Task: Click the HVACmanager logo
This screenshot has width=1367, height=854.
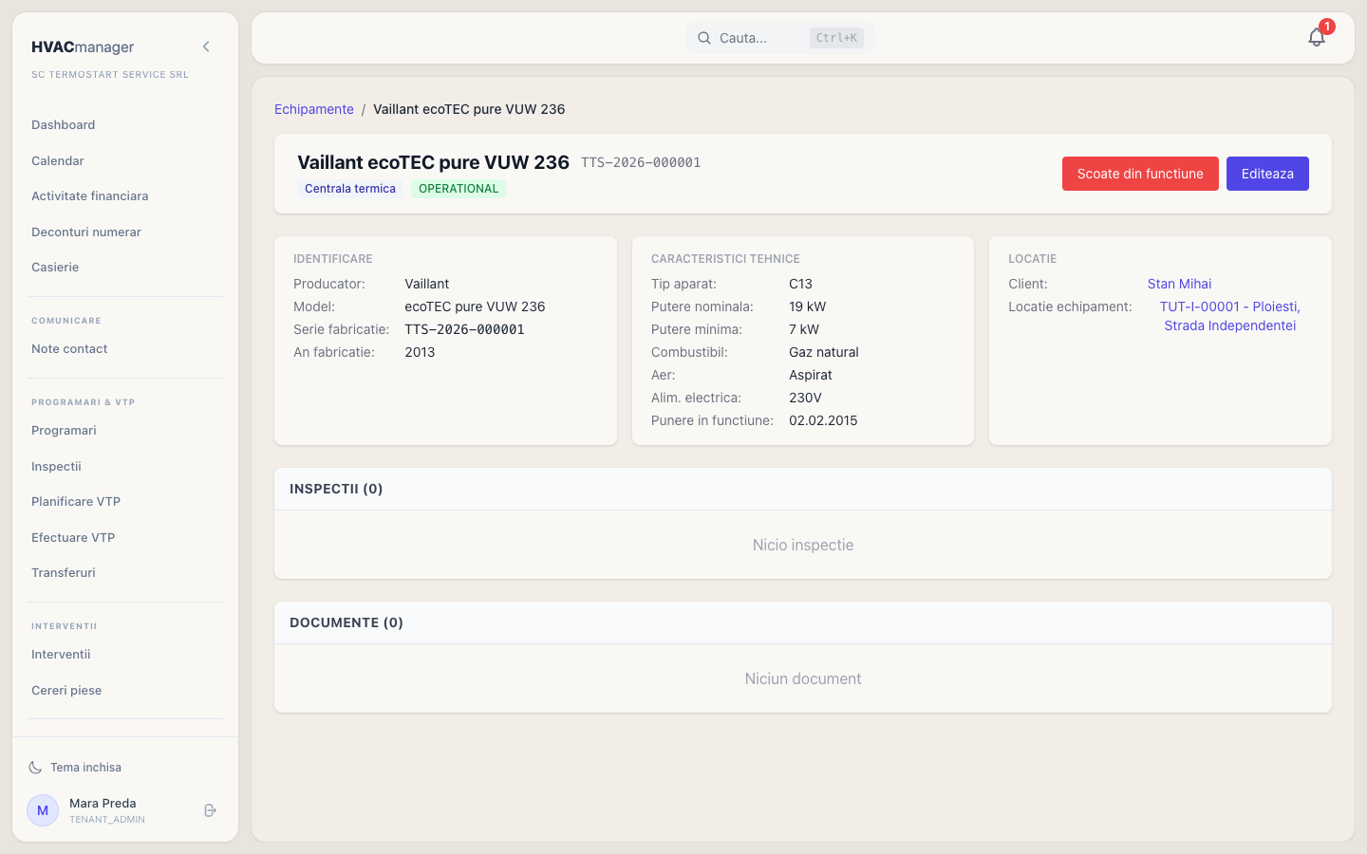Action: click(83, 47)
